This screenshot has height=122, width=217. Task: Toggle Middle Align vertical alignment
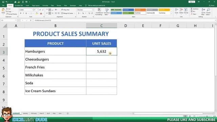point(50,10)
